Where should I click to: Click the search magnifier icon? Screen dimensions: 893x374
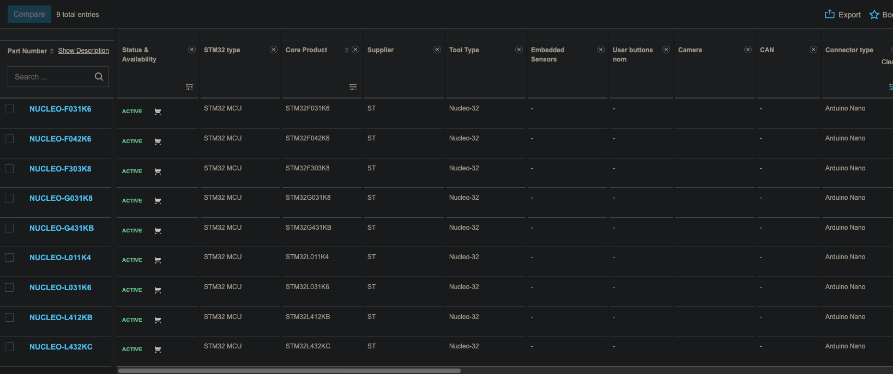coord(99,77)
